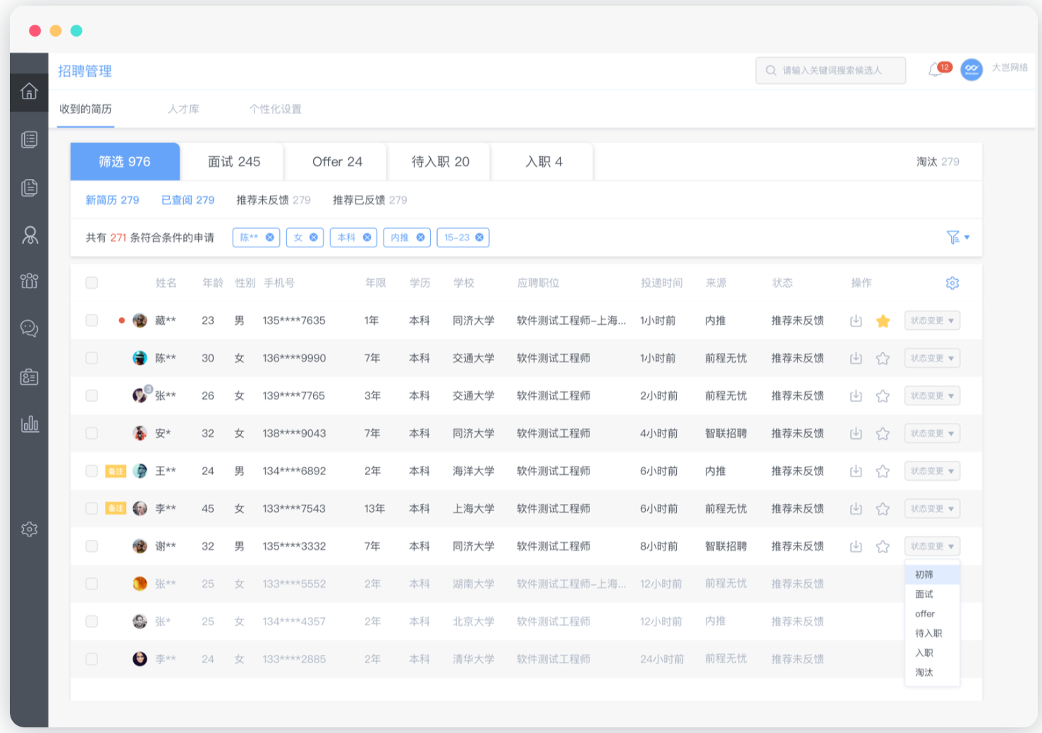Tick the checkbox for 谢**
This screenshot has width=1042, height=733.
click(x=92, y=546)
